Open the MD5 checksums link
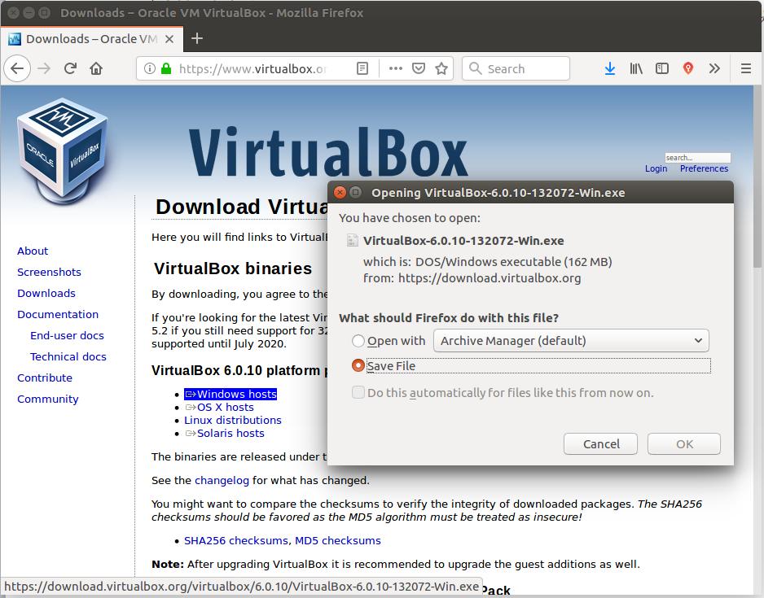Screen dimensions: 764x598 338,541
